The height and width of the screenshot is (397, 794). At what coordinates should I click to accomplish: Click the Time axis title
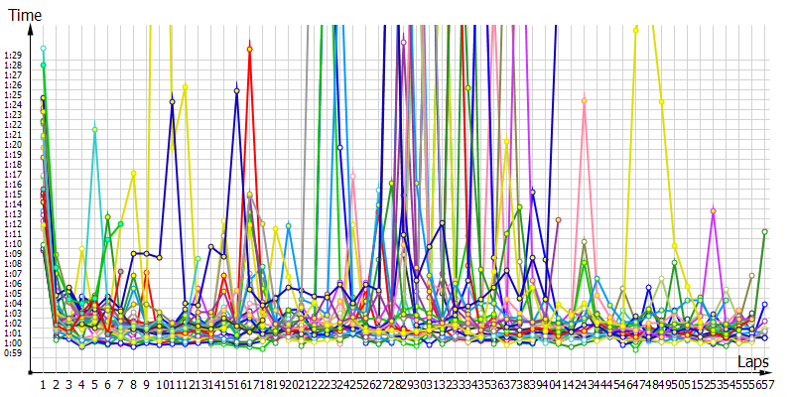tap(25, 15)
